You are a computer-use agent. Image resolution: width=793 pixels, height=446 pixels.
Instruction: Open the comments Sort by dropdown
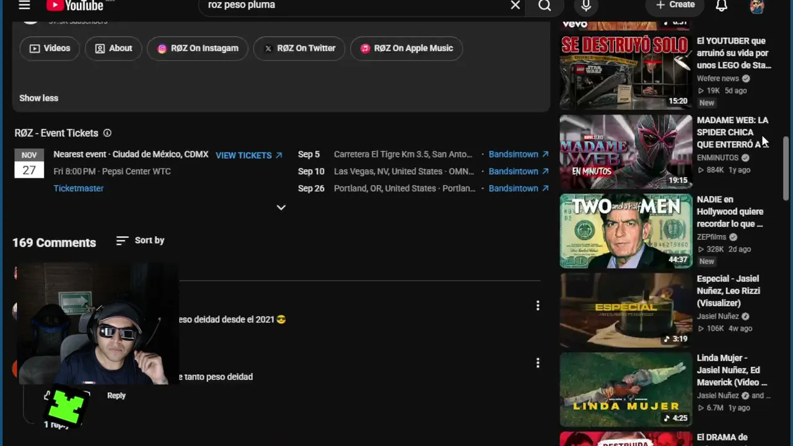pyautogui.click(x=140, y=240)
